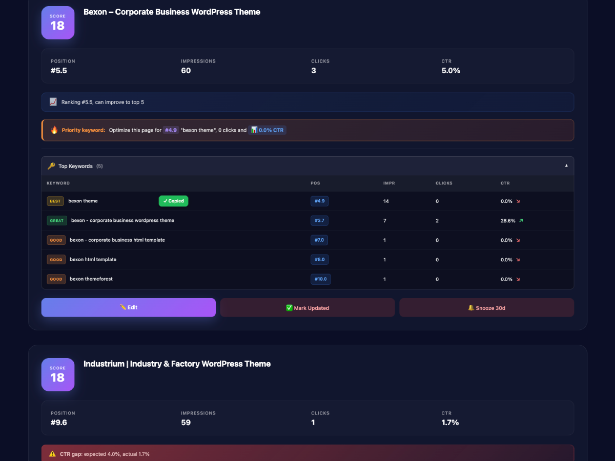Click keyword 'bexon - corporate business wordpress theme'
Image resolution: width=615 pixels, height=461 pixels.
click(x=122, y=221)
